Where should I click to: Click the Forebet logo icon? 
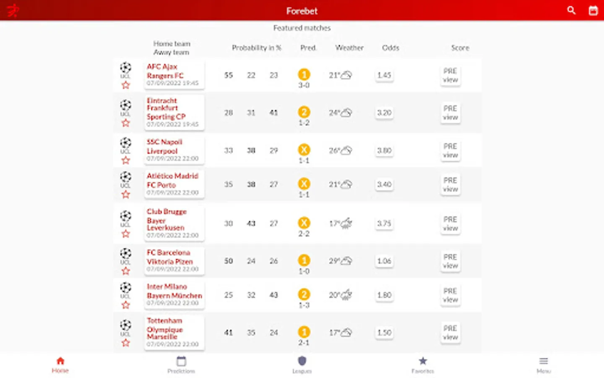point(13,10)
